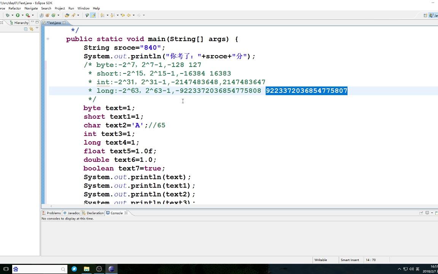
Task: Click the Windows taskbar search box
Action: (x=40, y=269)
